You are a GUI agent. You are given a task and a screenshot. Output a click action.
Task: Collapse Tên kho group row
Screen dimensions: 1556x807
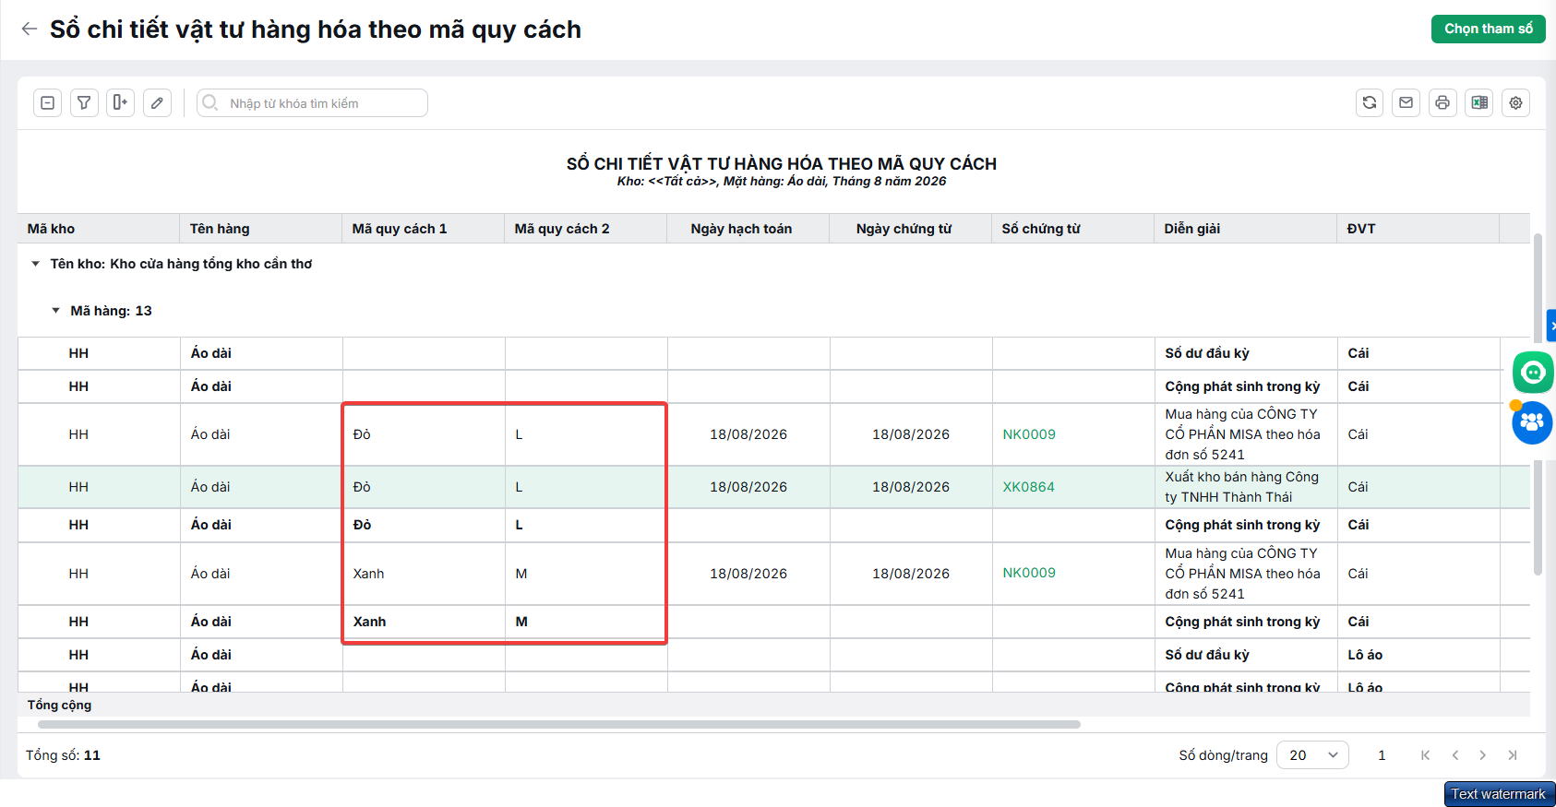point(35,264)
